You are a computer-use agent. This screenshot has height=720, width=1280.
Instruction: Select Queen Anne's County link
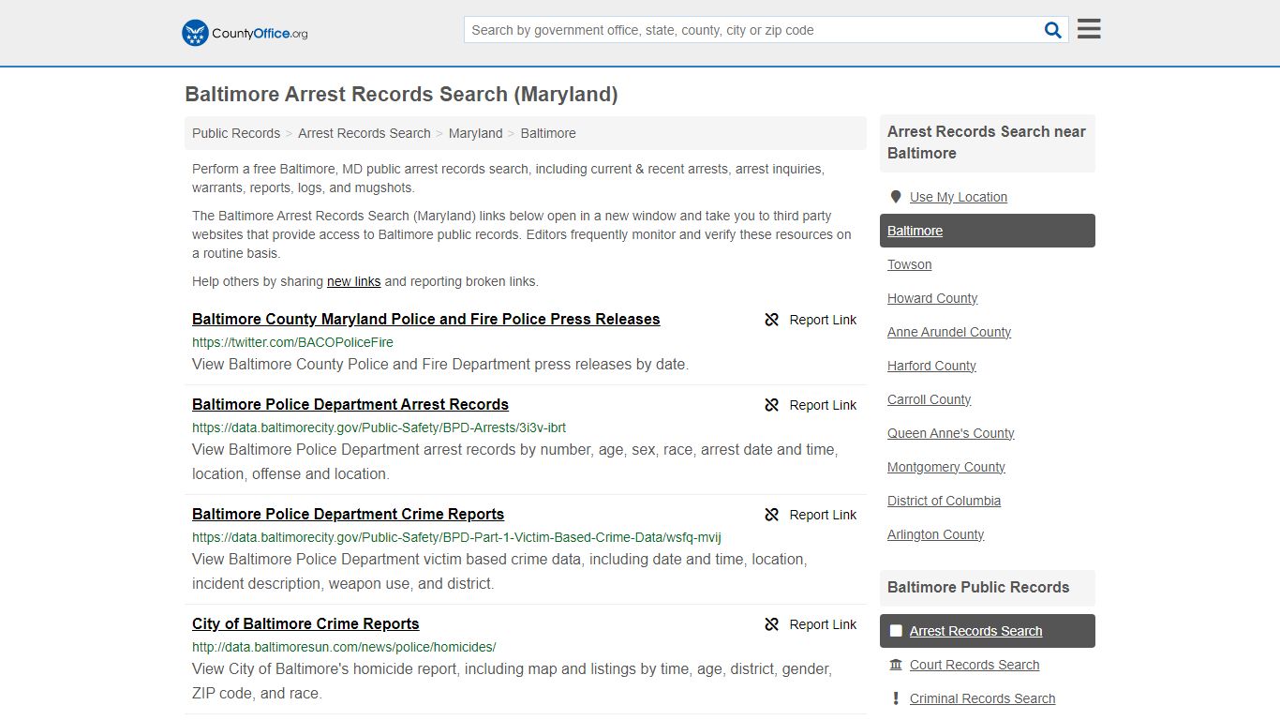951,433
